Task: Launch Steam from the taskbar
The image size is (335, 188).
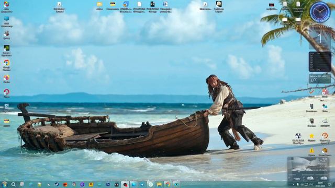Action: click(57, 184)
